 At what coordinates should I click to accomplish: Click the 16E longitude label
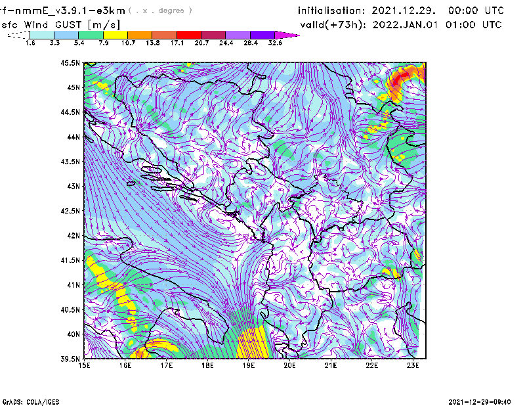(x=125, y=365)
